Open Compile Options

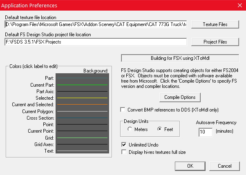pyautogui.click(x=180, y=97)
